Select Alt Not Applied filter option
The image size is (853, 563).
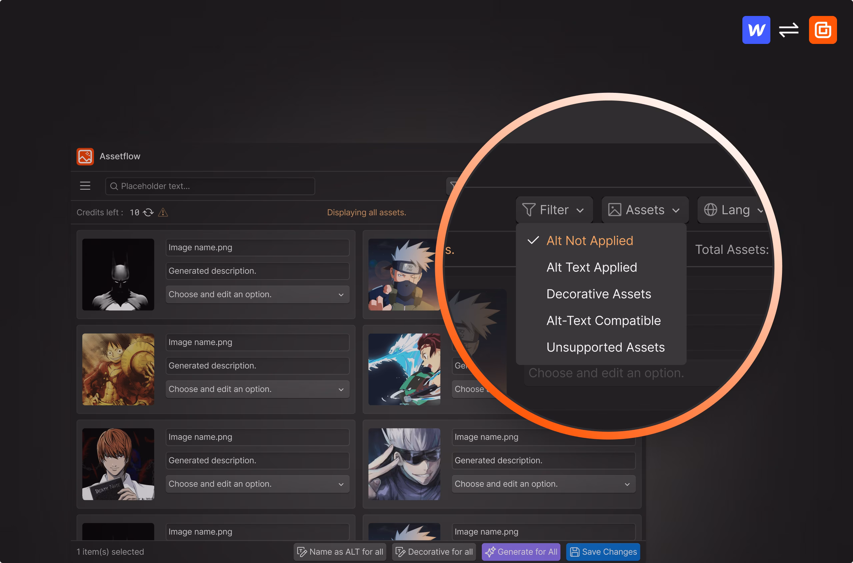pyautogui.click(x=601, y=241)
